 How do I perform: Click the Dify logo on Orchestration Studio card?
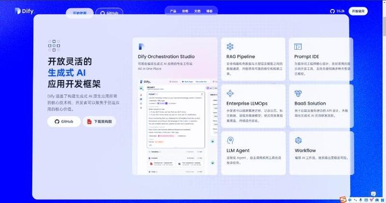coord(141,46)
